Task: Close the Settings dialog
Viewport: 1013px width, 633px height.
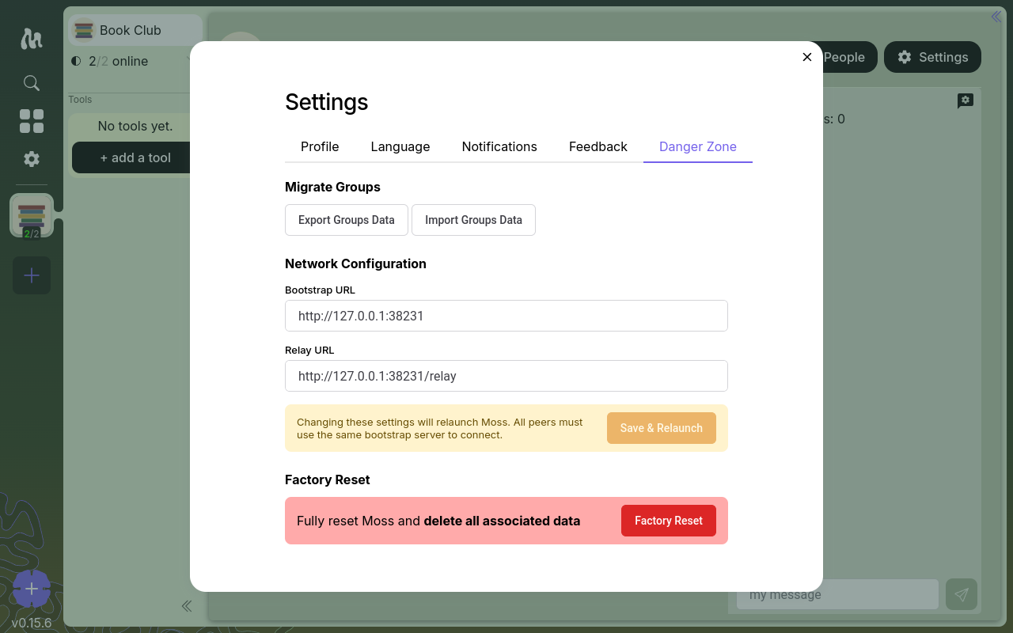Action: (x=807, y=57)
